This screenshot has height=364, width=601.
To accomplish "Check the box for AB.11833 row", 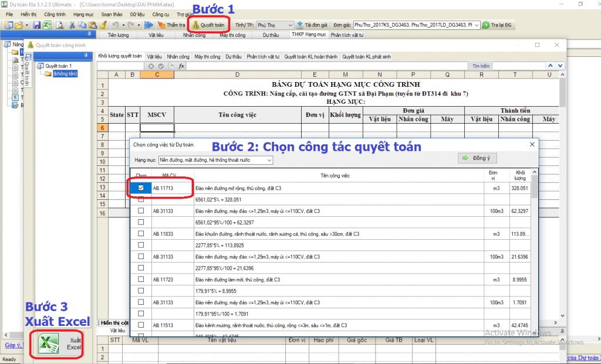I will click(x=141, y=233).
